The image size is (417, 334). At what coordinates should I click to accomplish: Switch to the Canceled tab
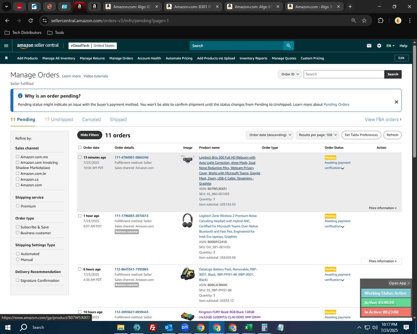coord(92,119)
